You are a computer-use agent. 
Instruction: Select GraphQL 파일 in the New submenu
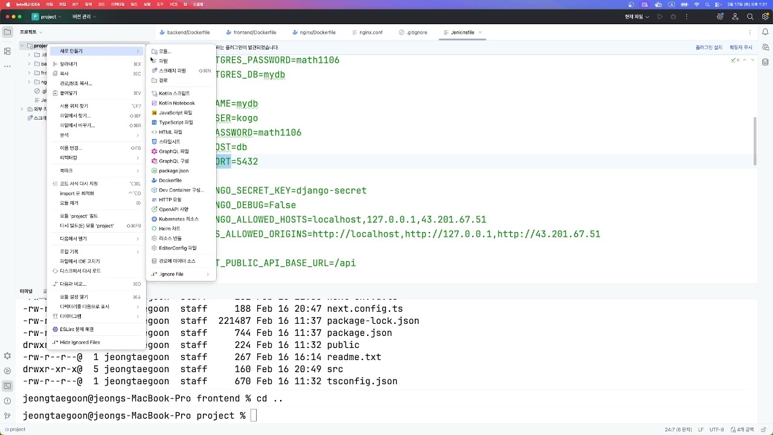click(181, 151)
